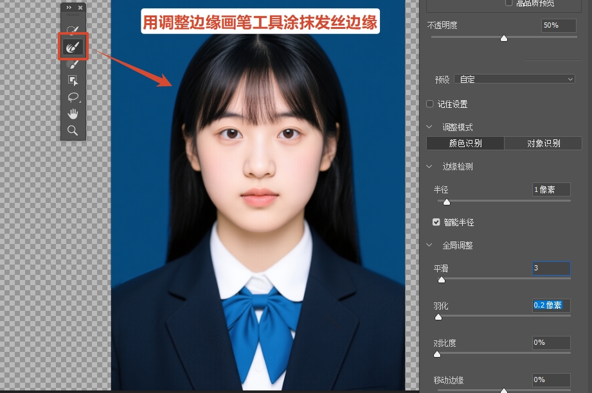Image resolution: width=592 pixels, height=393 pixels.
Task: Select the Object Selection tool
Action: [x=73, y=80]
